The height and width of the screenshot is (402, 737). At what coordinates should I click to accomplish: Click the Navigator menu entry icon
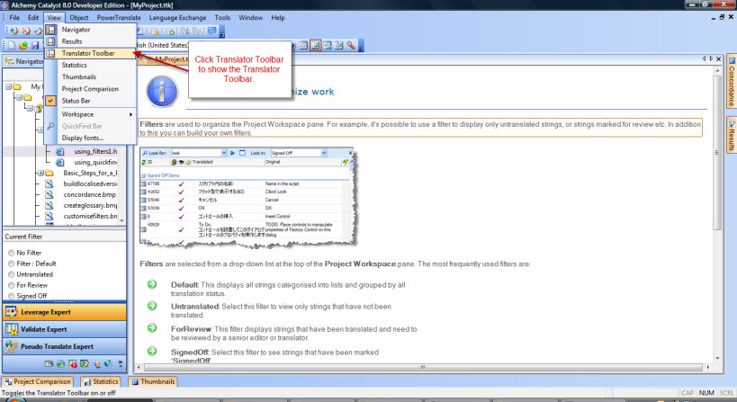pos(50,30)
